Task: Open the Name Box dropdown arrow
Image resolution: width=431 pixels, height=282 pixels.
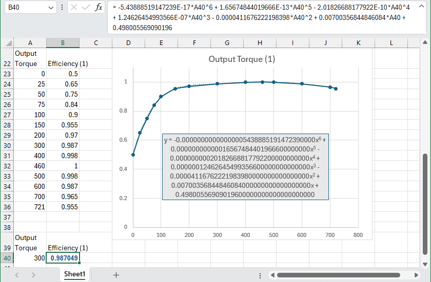Action: click(50, 8)
